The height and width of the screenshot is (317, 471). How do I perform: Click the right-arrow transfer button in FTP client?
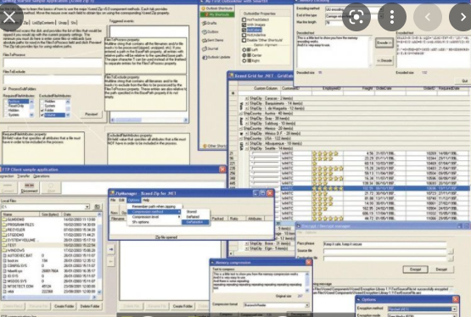pos(111,249)
